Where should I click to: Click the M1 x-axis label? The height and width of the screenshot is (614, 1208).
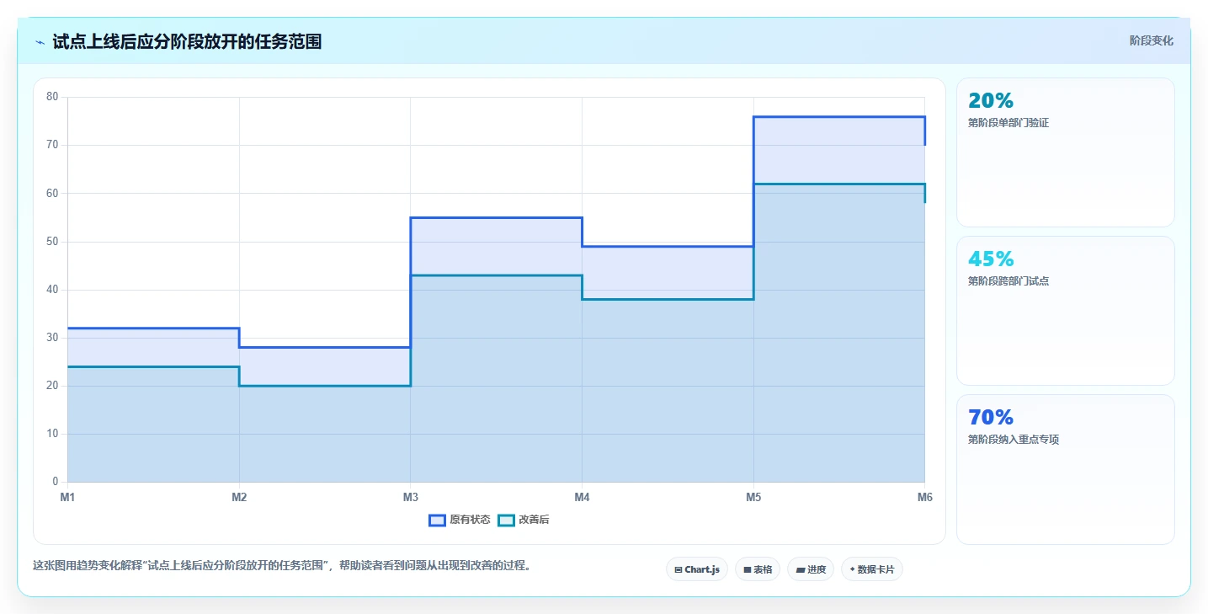tap(67, 497)
